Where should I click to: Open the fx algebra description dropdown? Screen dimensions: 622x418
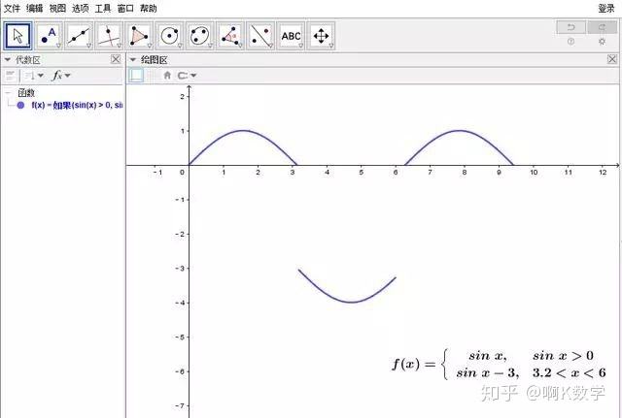[x=61, y=76]
